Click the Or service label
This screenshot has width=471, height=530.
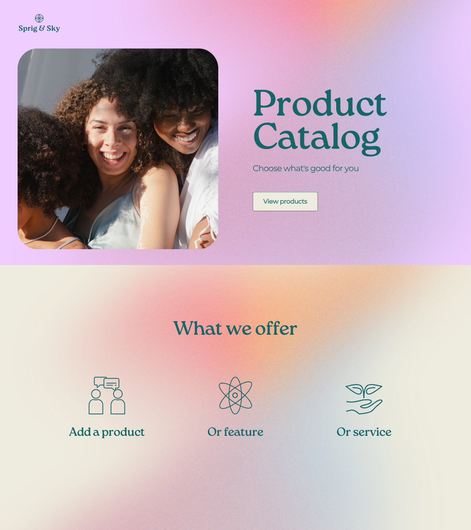(364, 432)
